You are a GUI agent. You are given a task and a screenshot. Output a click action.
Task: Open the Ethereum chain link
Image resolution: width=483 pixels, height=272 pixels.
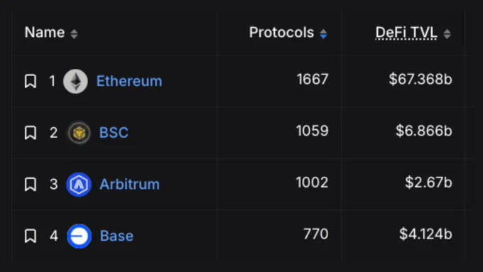(129, 81)
